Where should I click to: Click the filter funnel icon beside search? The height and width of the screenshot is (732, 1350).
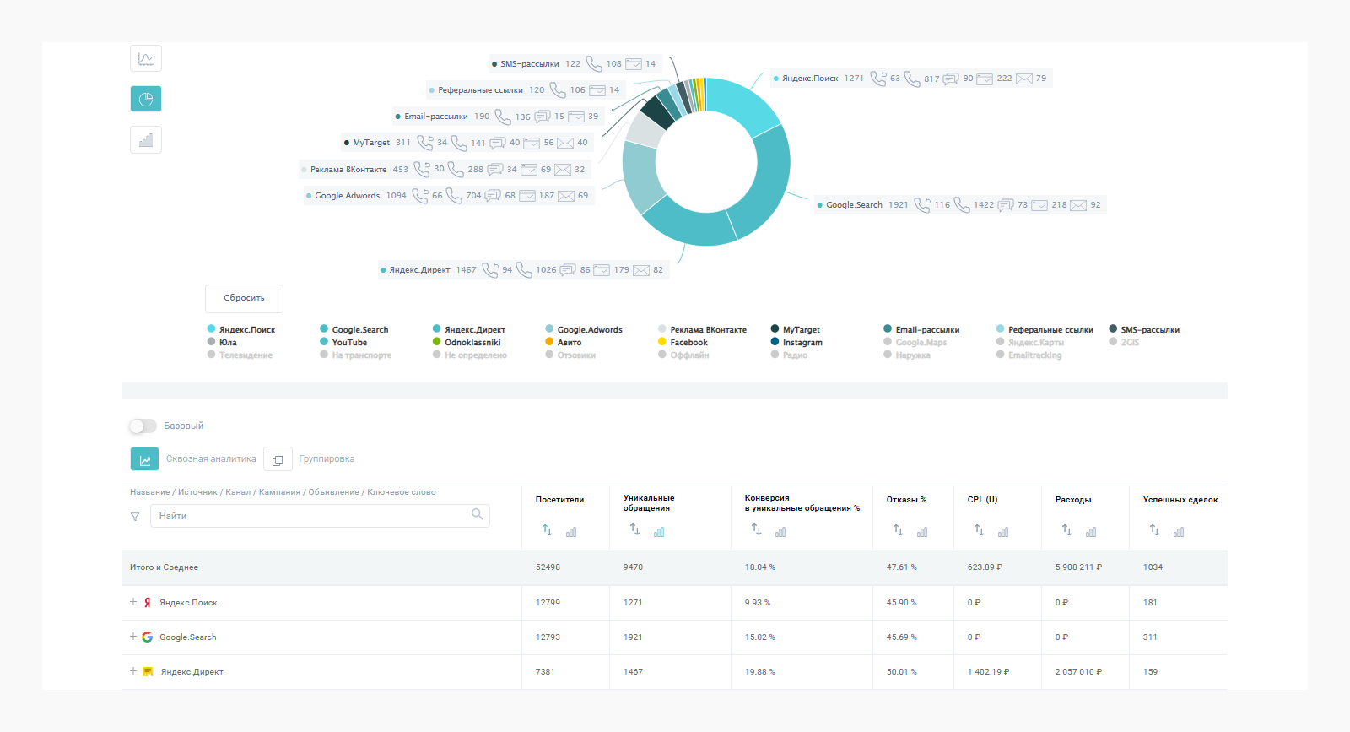[x=135, y=517]
